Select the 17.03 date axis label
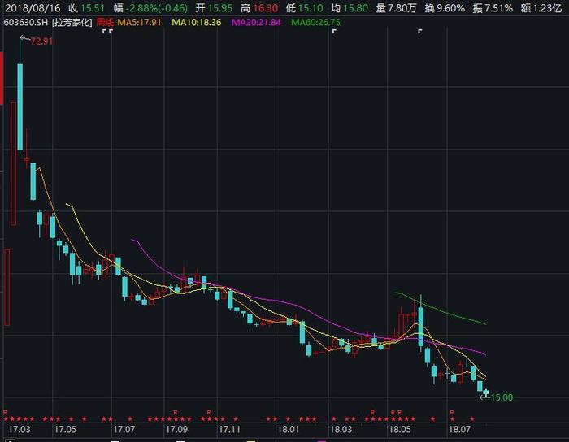Viewport: 569px width, 442px height. pyautogui.click(x=19, y=428)
